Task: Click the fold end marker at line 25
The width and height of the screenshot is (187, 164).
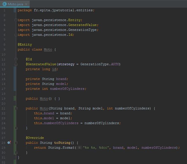Action: [x=16, y=128]
